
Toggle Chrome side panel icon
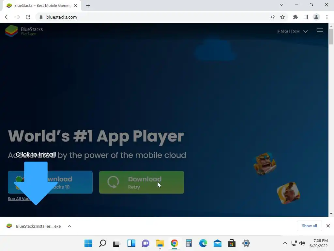coord(306,17)
